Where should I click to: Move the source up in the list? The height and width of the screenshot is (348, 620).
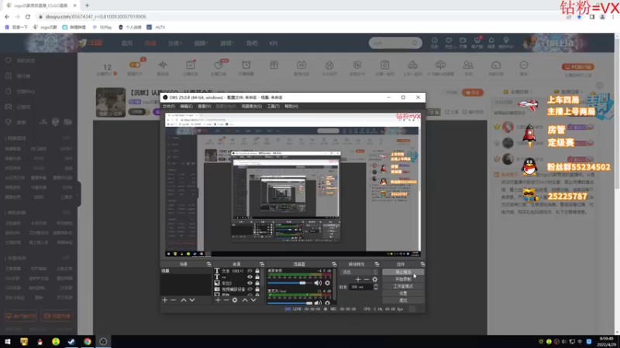coord(245,300)
